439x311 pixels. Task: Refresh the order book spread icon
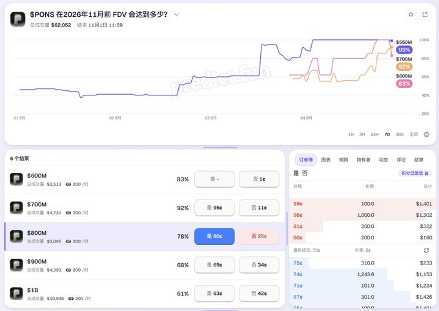point(426,250)
